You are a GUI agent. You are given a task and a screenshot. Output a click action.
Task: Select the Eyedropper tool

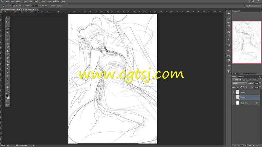click(8, 40)
